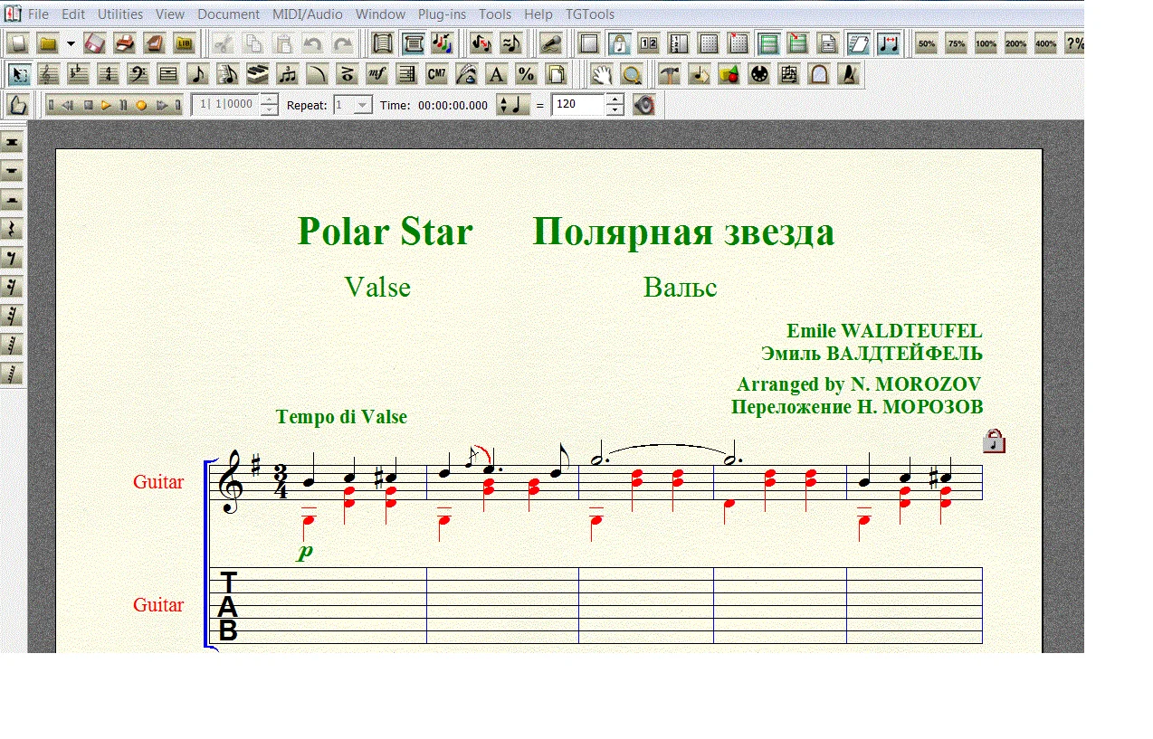This screenshot has width=1153, height=739.
Task: Select the HyperScribe keyboard tool
Action: pos(257,73)
